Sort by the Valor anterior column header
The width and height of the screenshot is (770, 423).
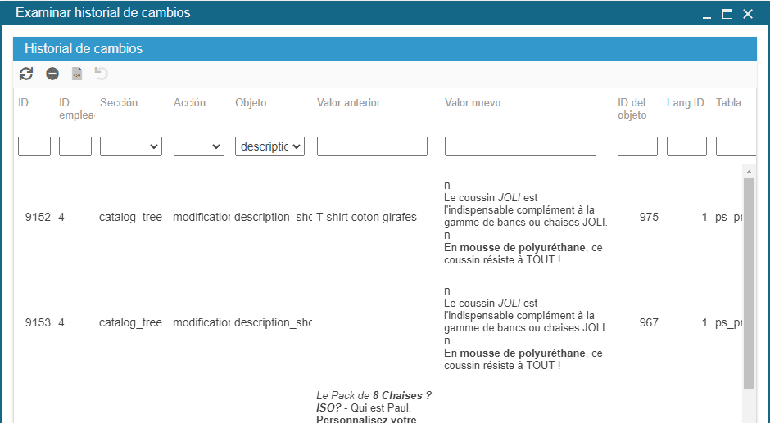[348, 103]
